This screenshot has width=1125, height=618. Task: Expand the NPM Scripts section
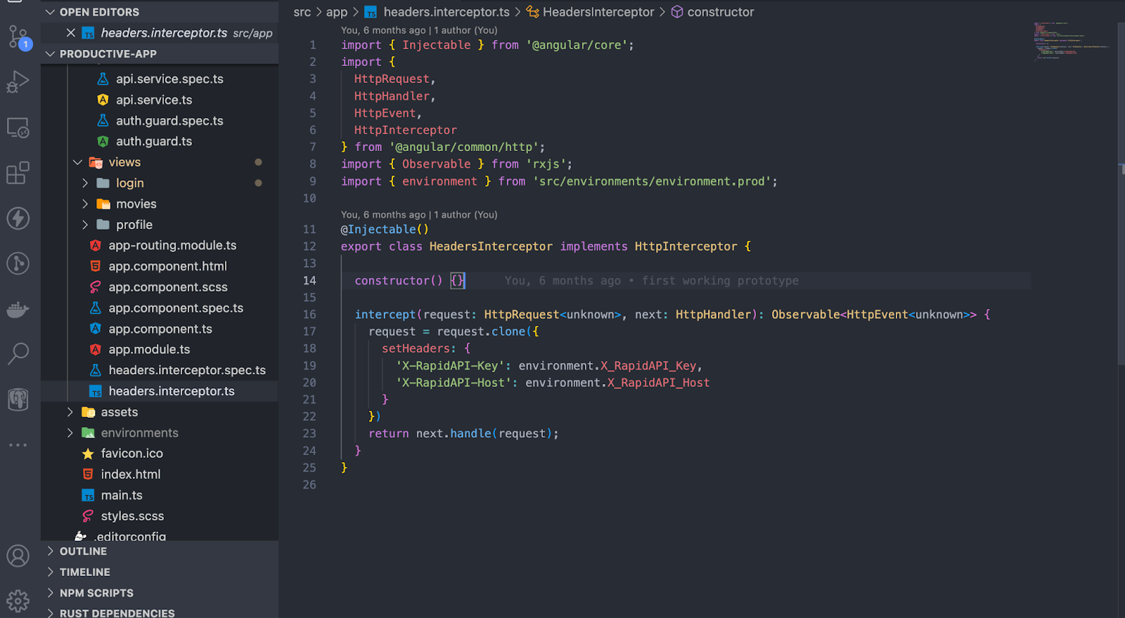[51, 593]
